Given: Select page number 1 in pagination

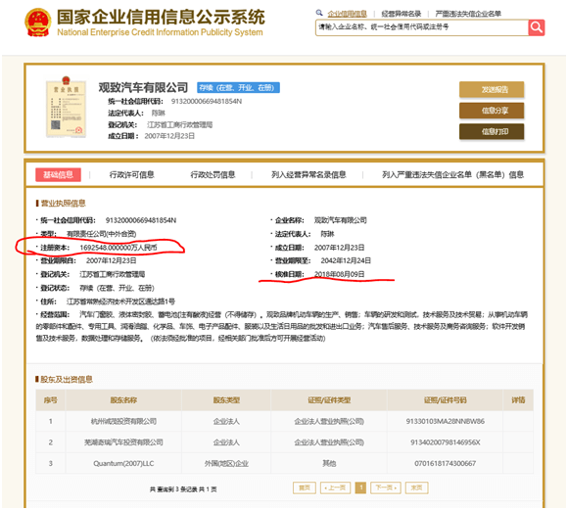Looking at the screenshot, I should pos(360,487).
